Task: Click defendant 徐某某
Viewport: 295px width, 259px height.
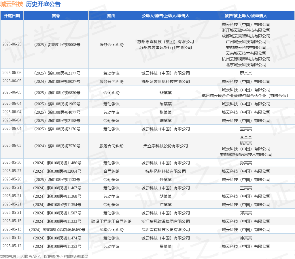Action: pyautogui.click(x=246, y=238)
